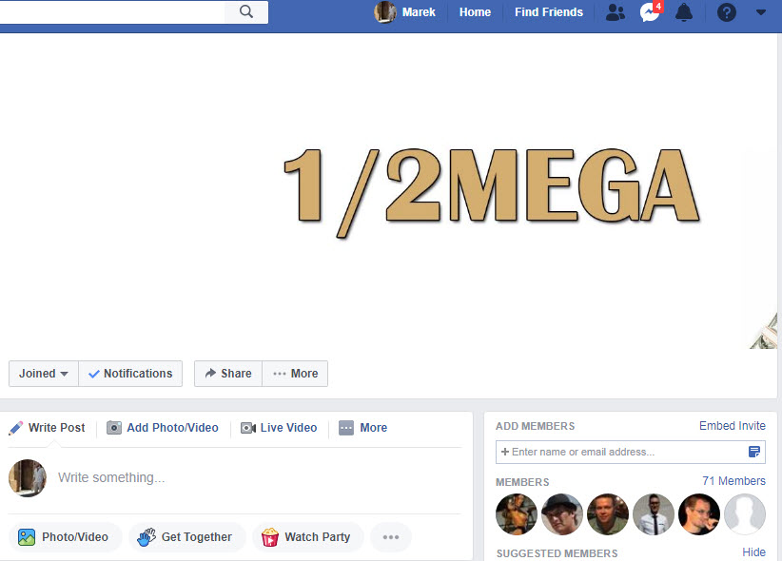Open fourth member in white shirt and tie
This screenshot has height=561, width=782.
point(654,514)
